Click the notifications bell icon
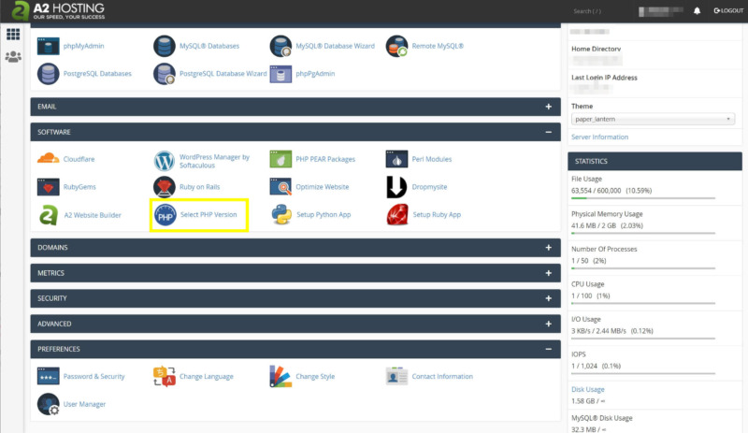Image resolution: width=748 pixels, height=433 pixels. pyautogui.click(x=697, y=11)
